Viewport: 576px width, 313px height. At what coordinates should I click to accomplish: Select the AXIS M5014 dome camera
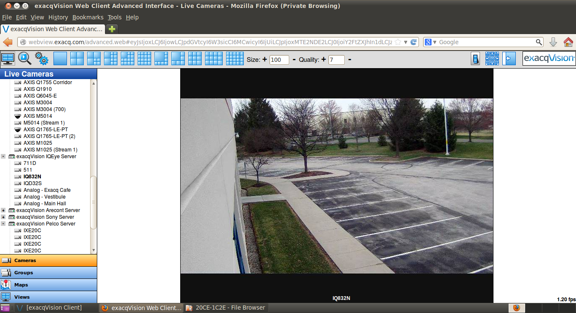click(x=38, y=116)
